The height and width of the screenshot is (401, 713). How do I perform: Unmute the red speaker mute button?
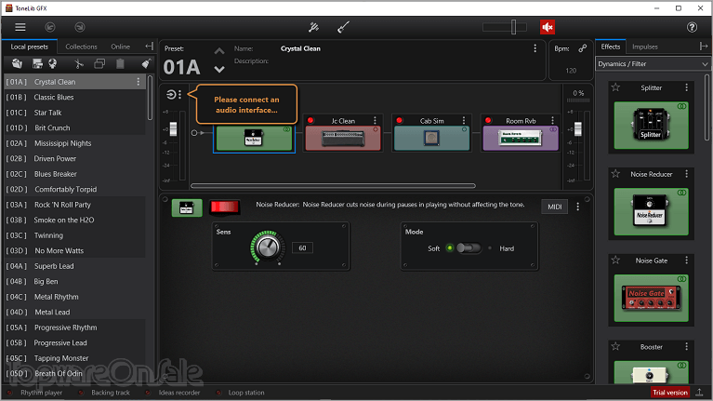coord(548,27)
